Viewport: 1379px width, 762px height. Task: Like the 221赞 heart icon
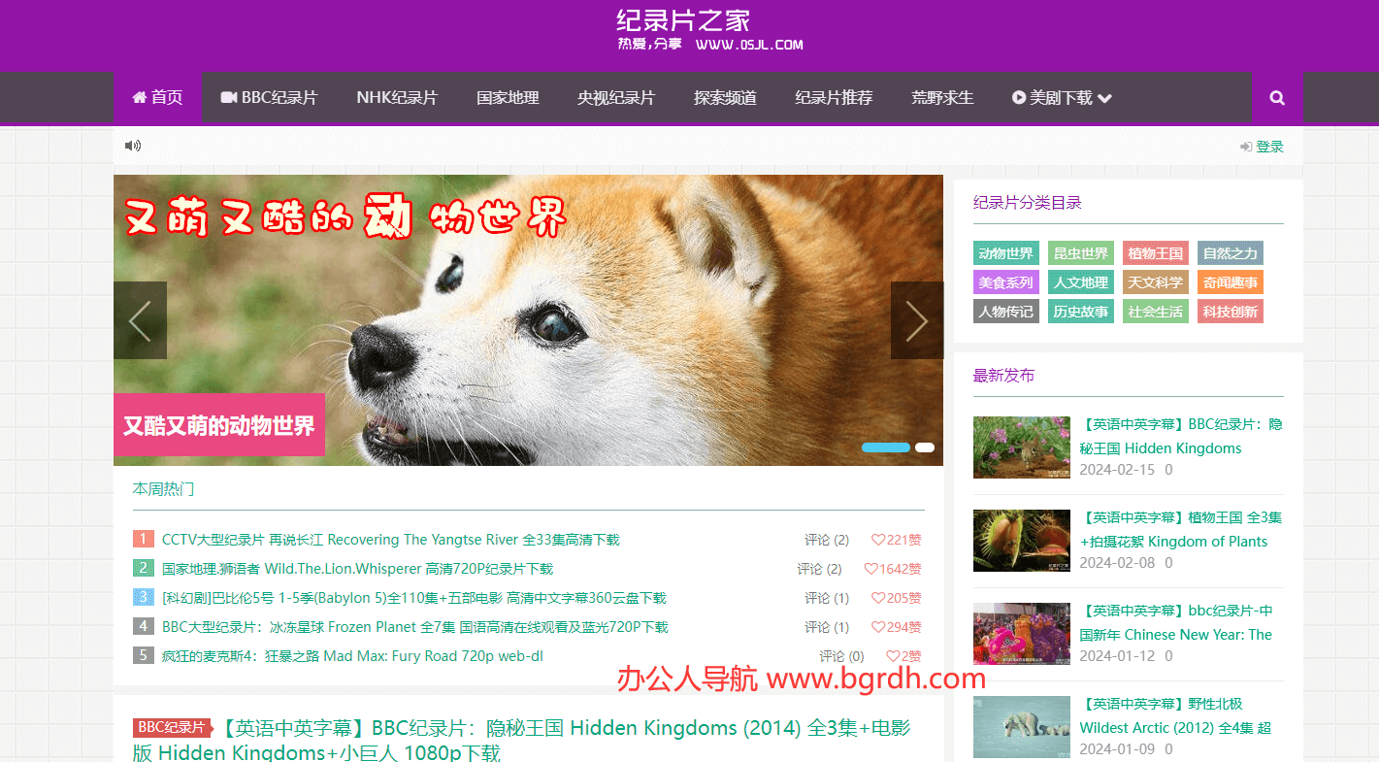(878, 540)
